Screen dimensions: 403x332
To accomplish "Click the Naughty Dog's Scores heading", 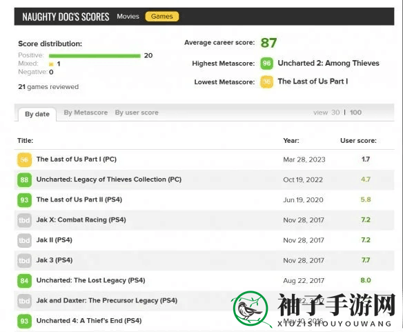I will [66, 17].
